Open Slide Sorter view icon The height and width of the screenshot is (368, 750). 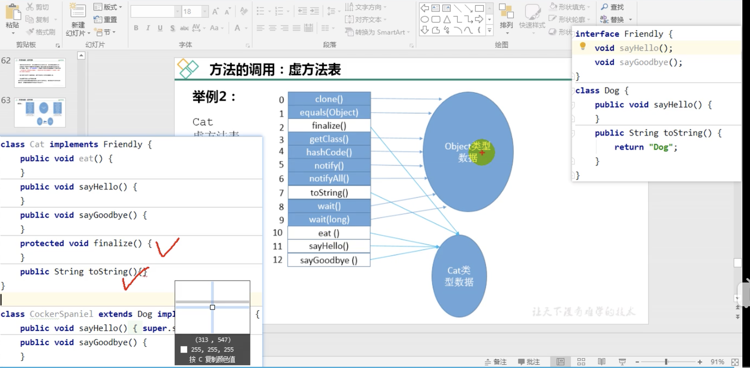click(x=581, y=362)
